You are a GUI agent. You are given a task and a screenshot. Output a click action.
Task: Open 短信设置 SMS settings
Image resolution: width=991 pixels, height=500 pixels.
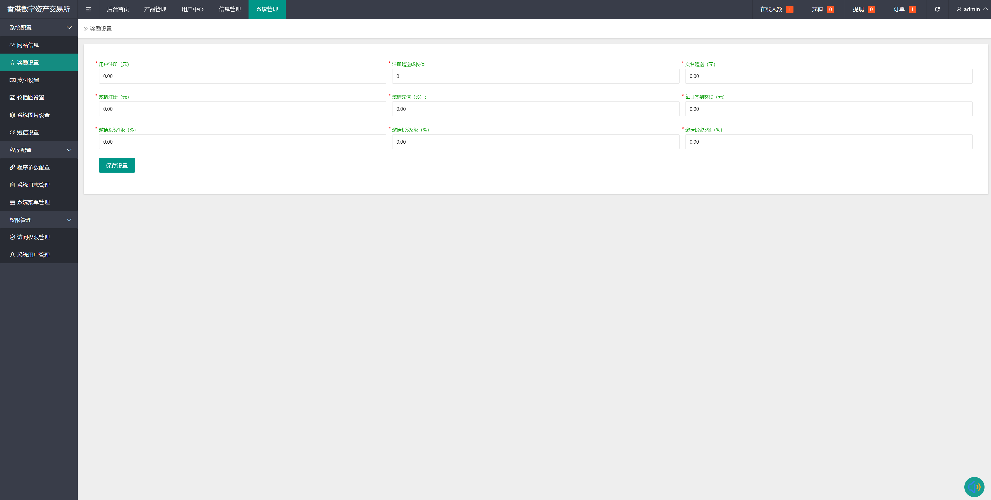(28, 132)
